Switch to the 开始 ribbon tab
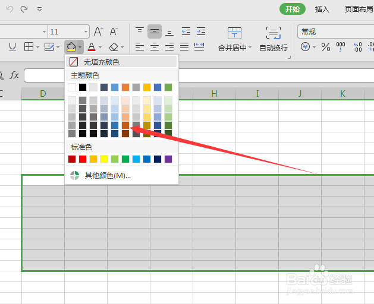 pyautogui.click(x=293, y=9)
